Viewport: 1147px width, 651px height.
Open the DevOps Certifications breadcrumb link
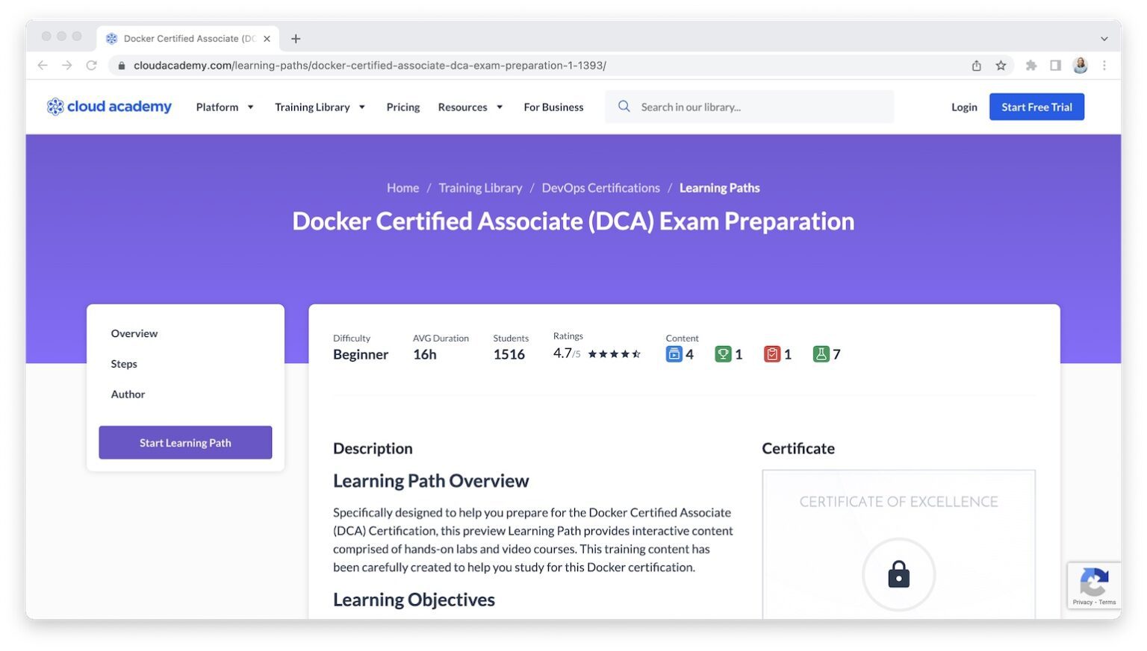600,187
